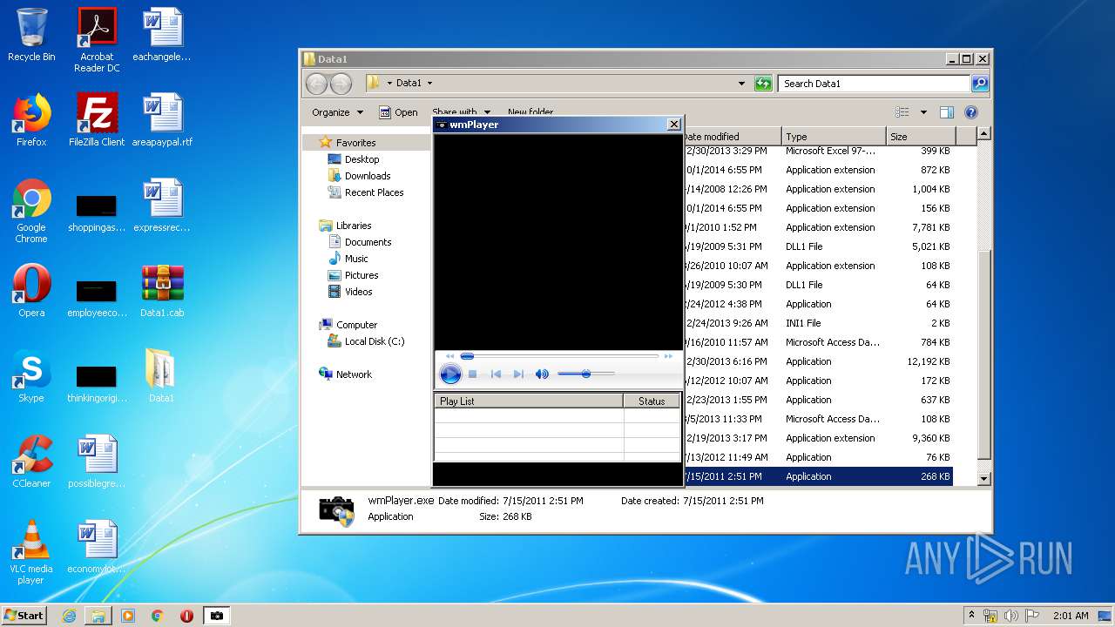1115x627 pixels.
Task: Click New folder in Explorer toolbar
Action: coord(530,112)
